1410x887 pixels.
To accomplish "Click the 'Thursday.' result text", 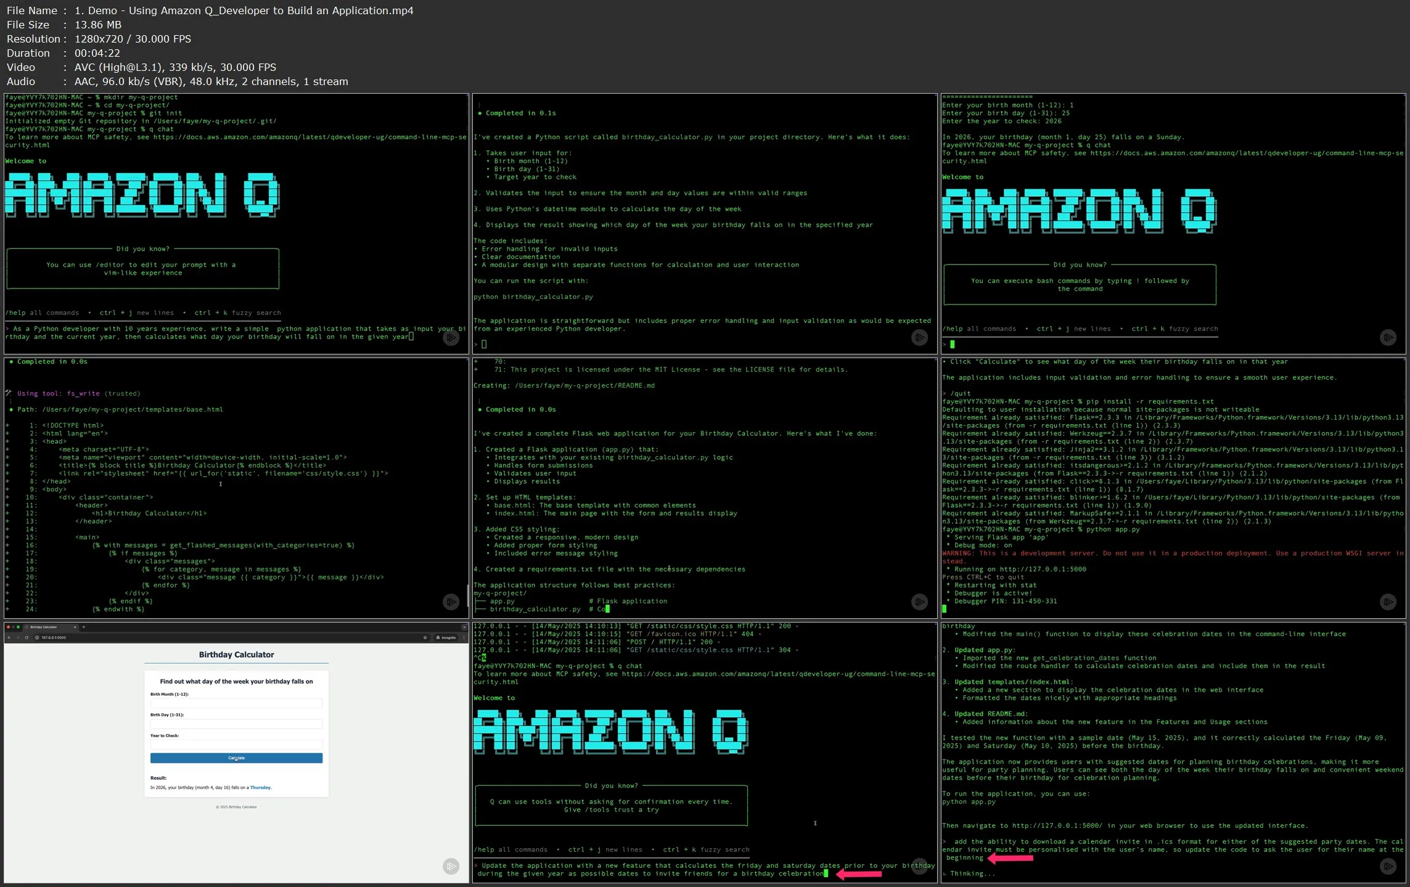I will point(261,787).
